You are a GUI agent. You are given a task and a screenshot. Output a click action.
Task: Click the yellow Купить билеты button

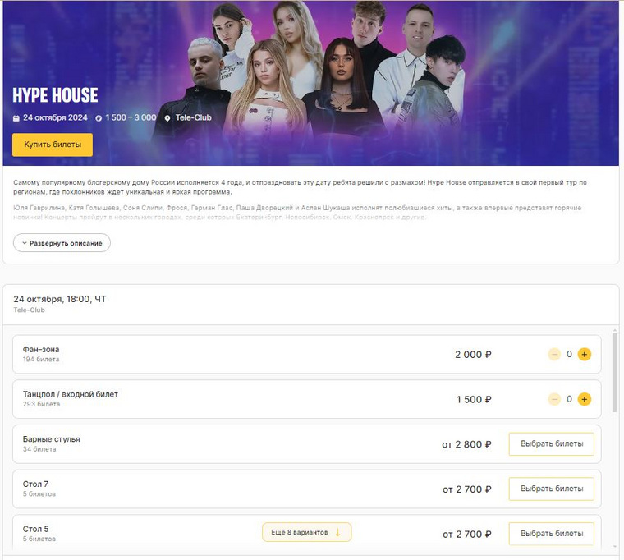click(x=52, y=145)
